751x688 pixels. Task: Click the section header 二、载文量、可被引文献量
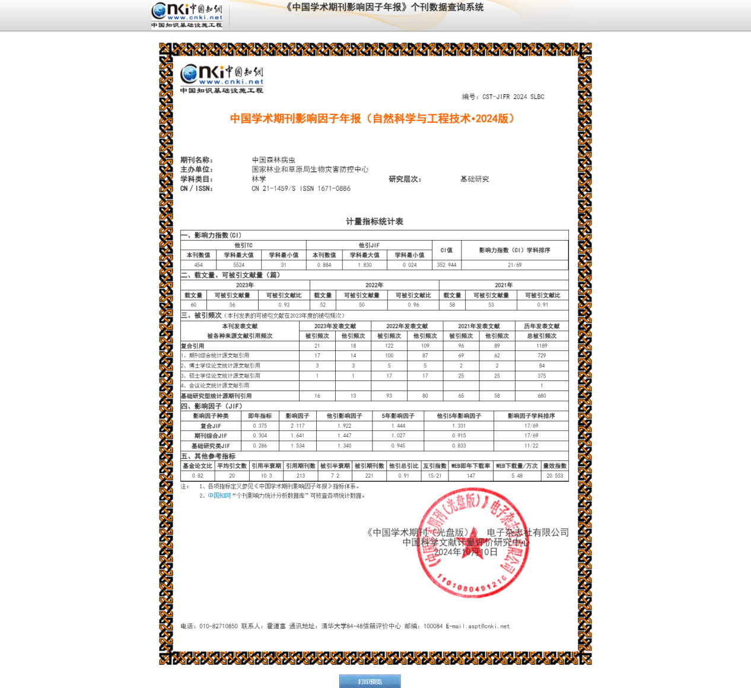tap(230, 275)
